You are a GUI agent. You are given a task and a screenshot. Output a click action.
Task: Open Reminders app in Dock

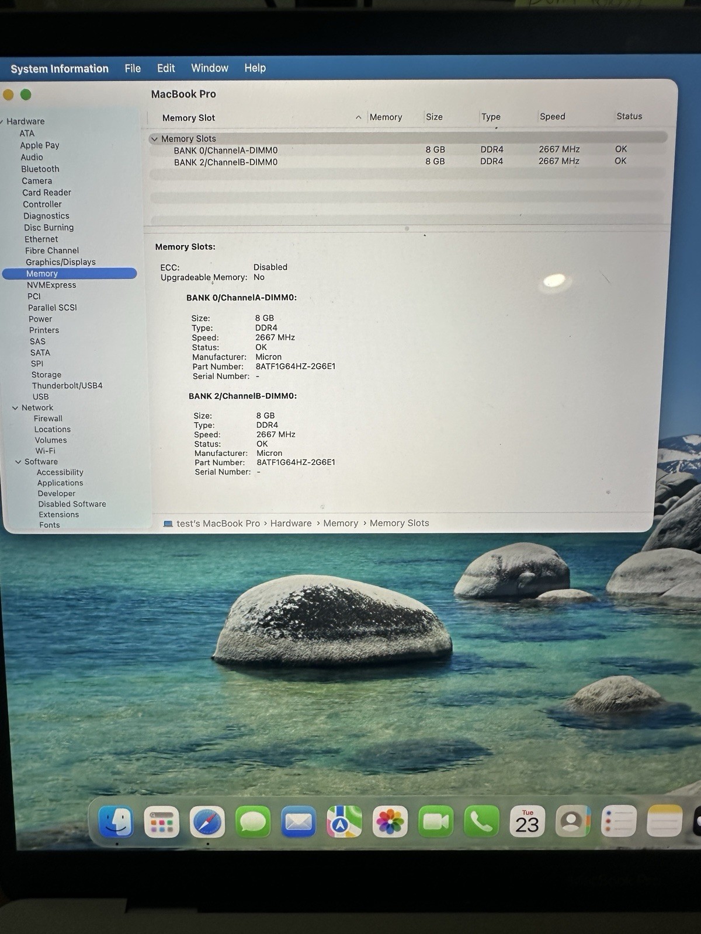[619, 822]
